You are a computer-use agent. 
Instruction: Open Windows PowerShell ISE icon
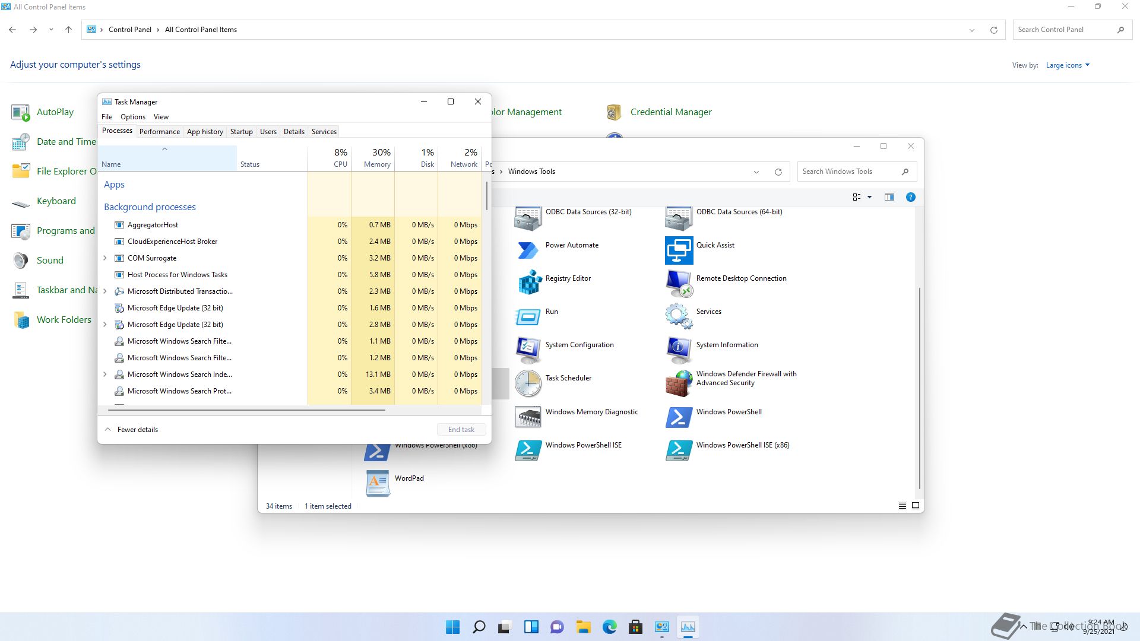528,450
